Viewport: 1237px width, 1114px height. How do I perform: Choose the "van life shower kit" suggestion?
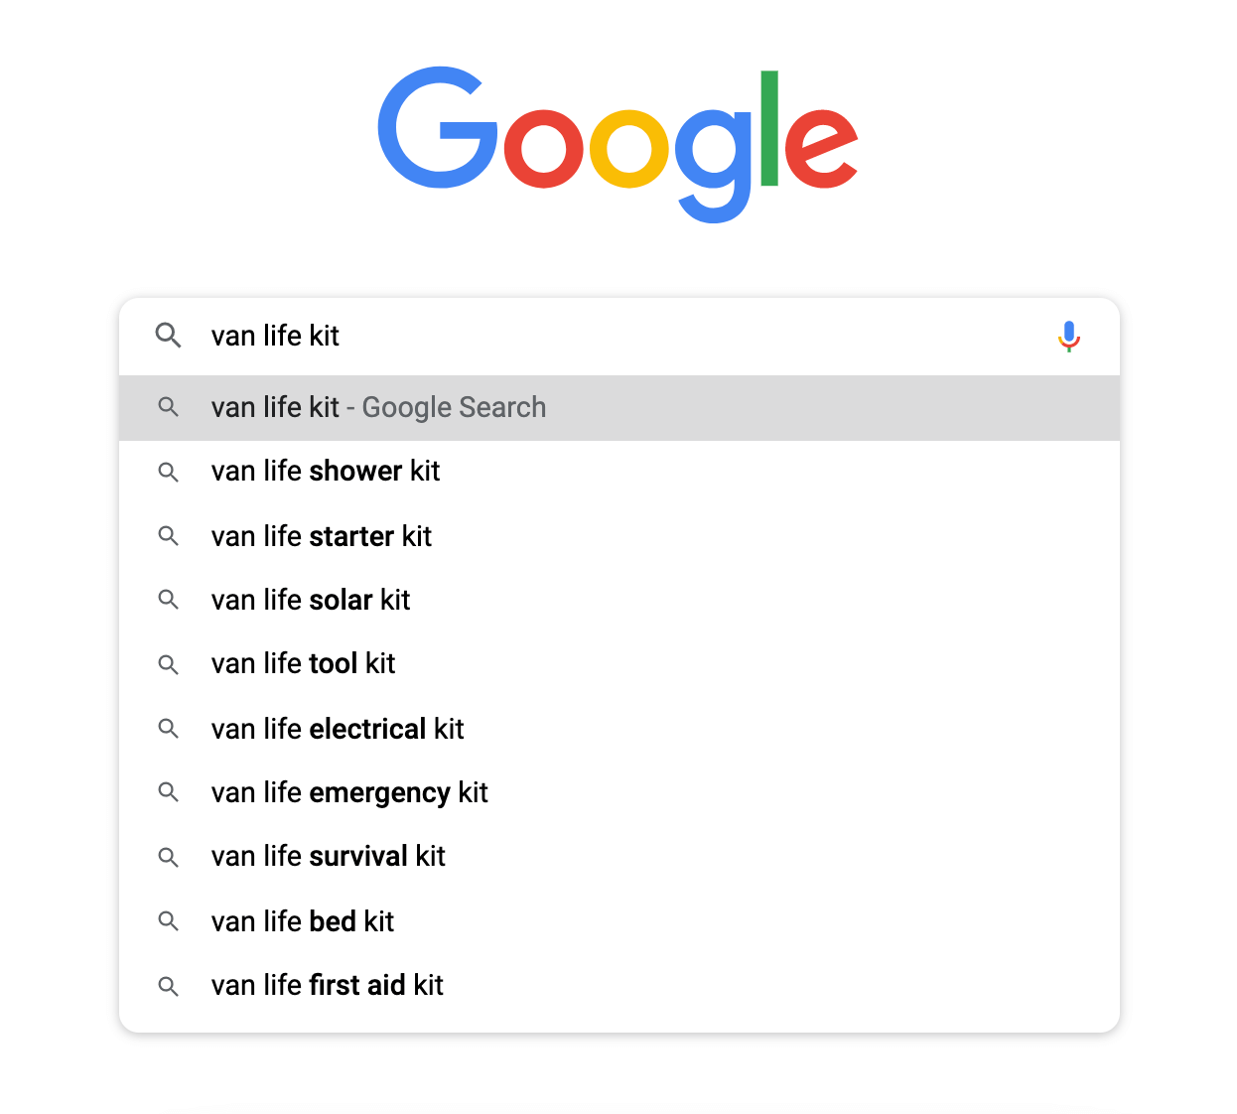point(326,472)
